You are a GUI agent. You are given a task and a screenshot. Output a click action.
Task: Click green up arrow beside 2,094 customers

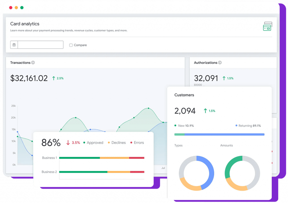point(205,111)
